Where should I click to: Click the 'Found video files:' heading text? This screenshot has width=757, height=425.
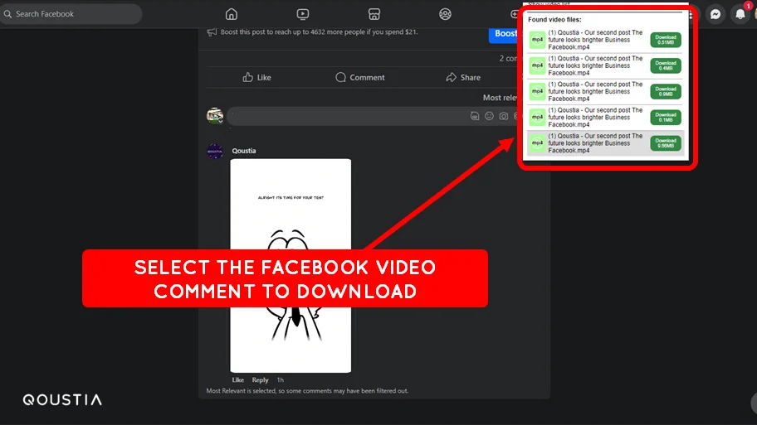pyautogui.click(x=554, y=20)
